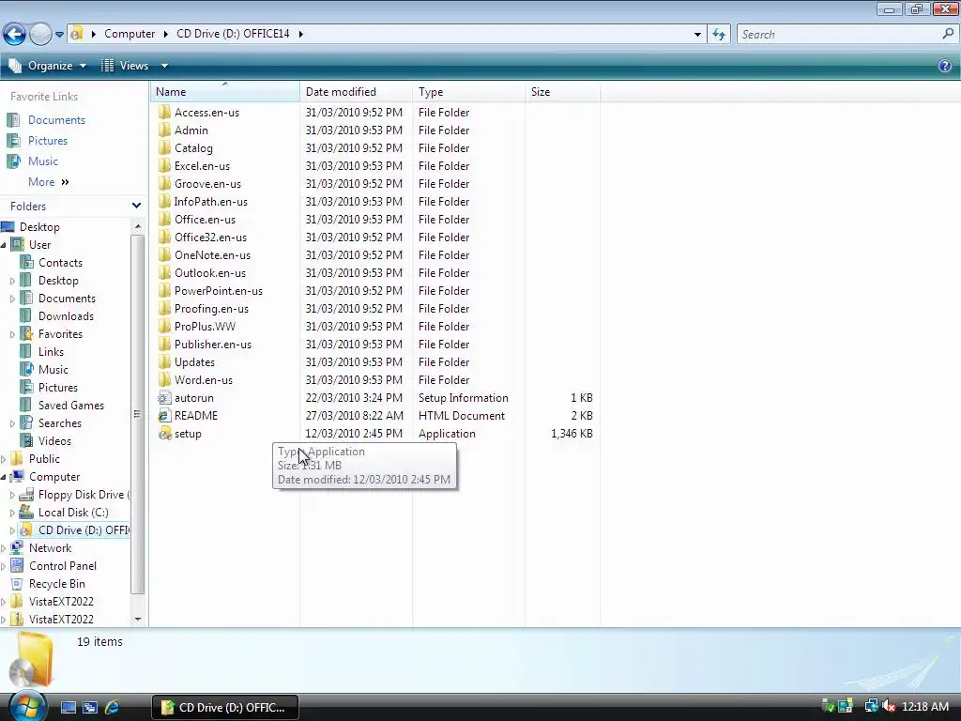Select the Publisher.en-us folder

pos(213,345)
